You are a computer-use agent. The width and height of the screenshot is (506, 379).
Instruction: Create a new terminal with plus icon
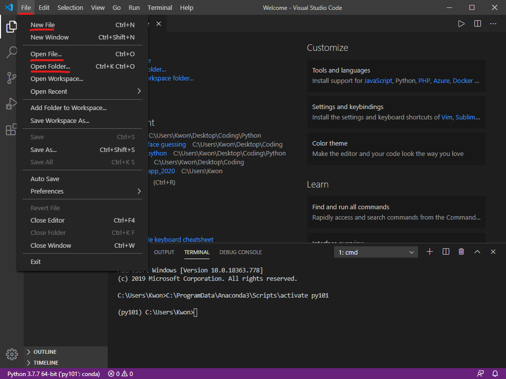(x=429, y=252)
